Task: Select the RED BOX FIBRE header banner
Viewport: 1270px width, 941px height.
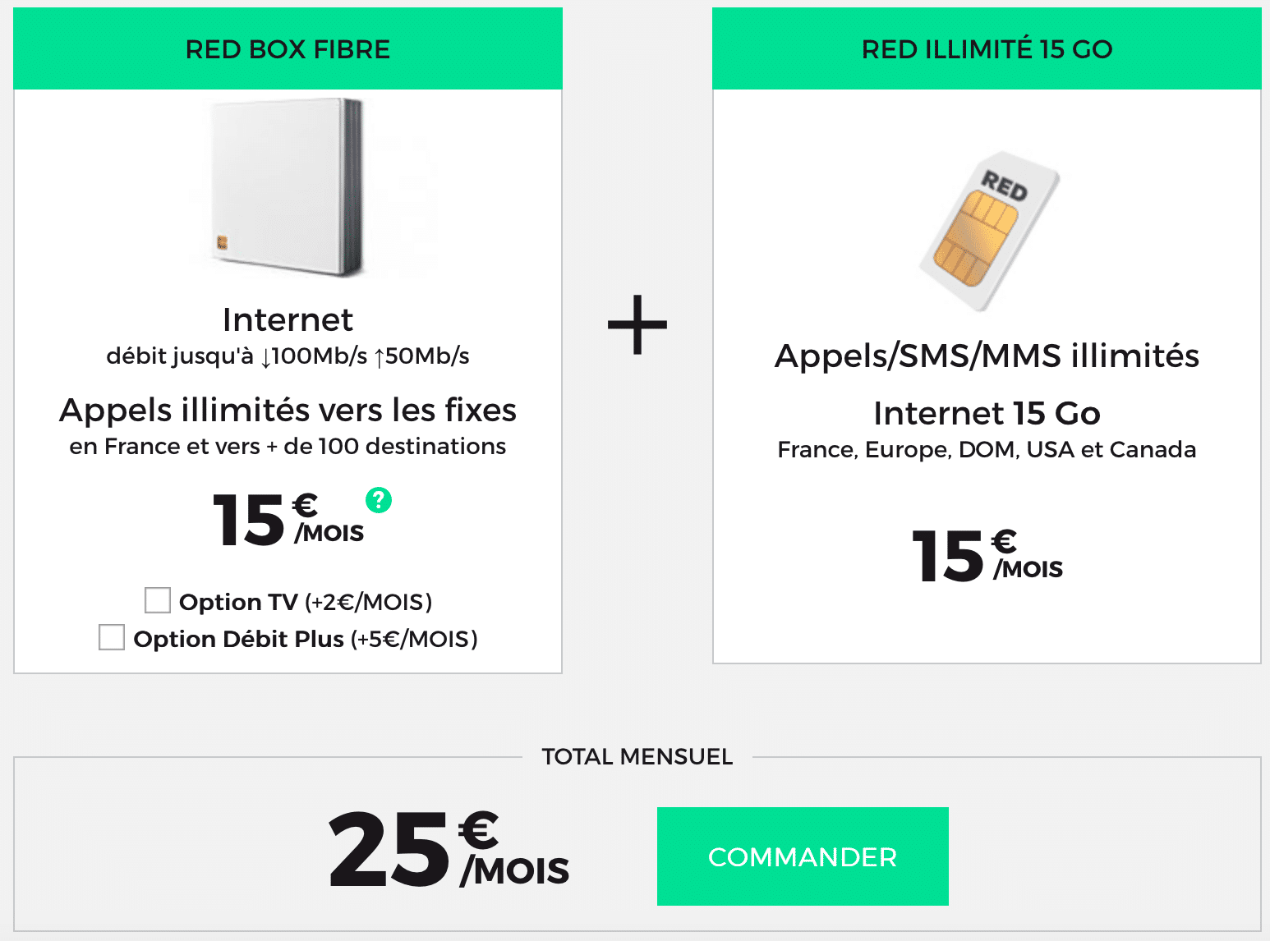Action: [x=288, y=48]
